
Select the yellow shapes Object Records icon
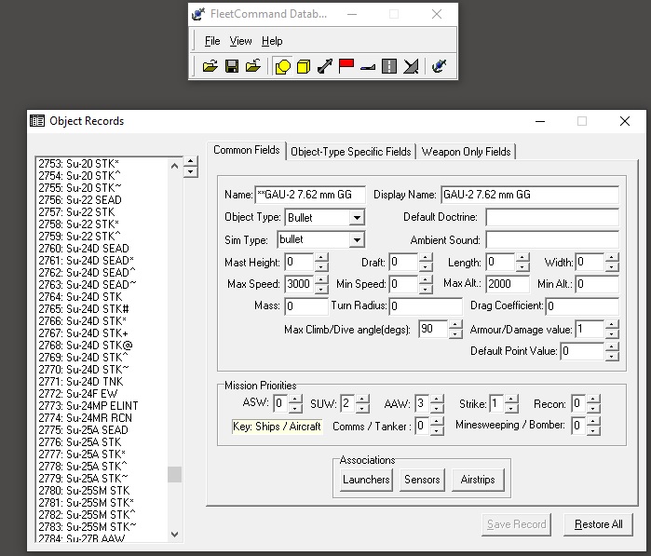click(282, 66)
